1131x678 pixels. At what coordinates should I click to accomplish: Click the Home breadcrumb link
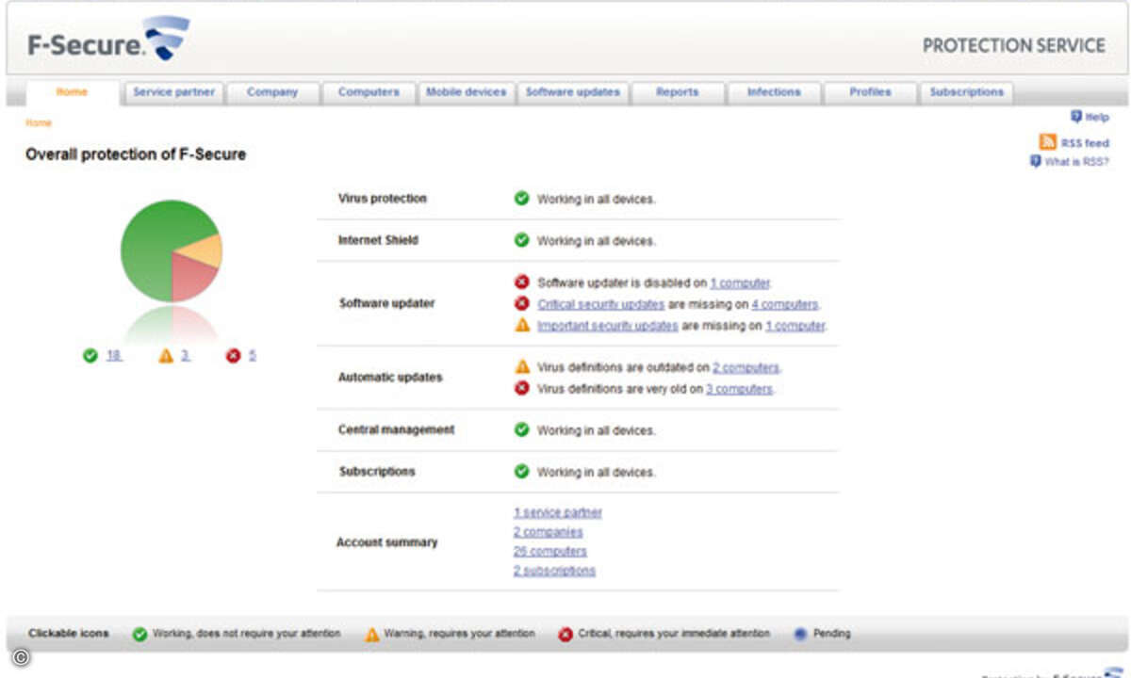coord(39,123)
